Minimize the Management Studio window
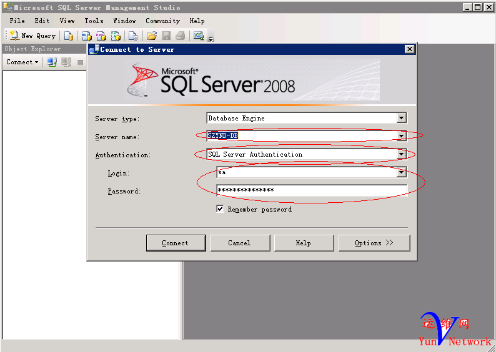496x352 pixels. pos(467,7)
